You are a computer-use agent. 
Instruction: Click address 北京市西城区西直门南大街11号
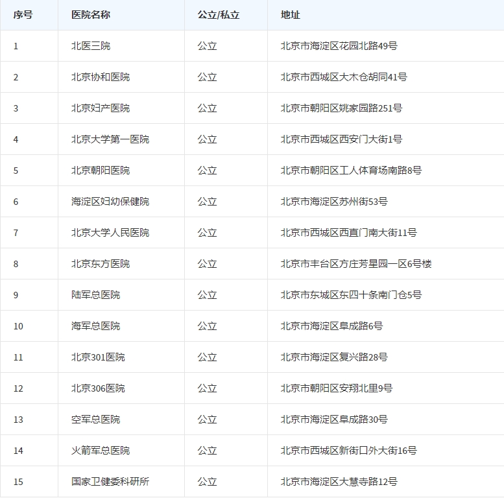[349, 233]
